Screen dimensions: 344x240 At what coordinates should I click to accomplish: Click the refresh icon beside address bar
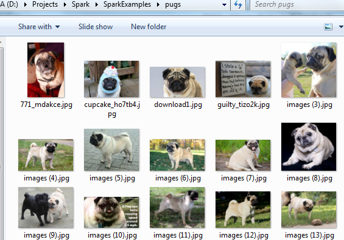[238, 5]
